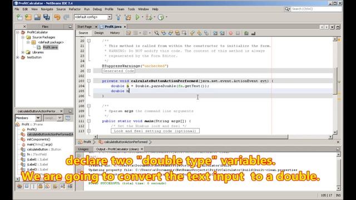The width and height of the screenshot is (356, 200).
Task: Toggle Sort by Source in Navigator
Action: click(x=70, y=186)
